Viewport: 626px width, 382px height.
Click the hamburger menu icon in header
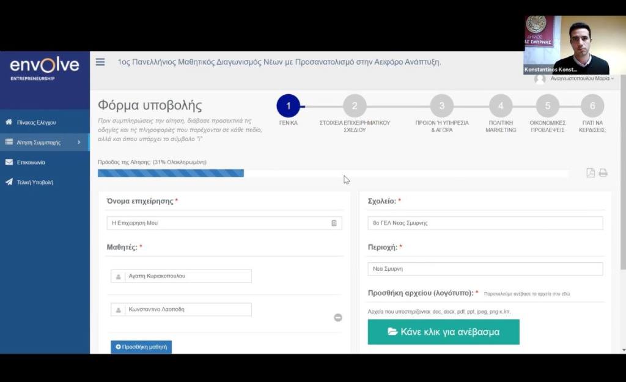click(100, 62)
